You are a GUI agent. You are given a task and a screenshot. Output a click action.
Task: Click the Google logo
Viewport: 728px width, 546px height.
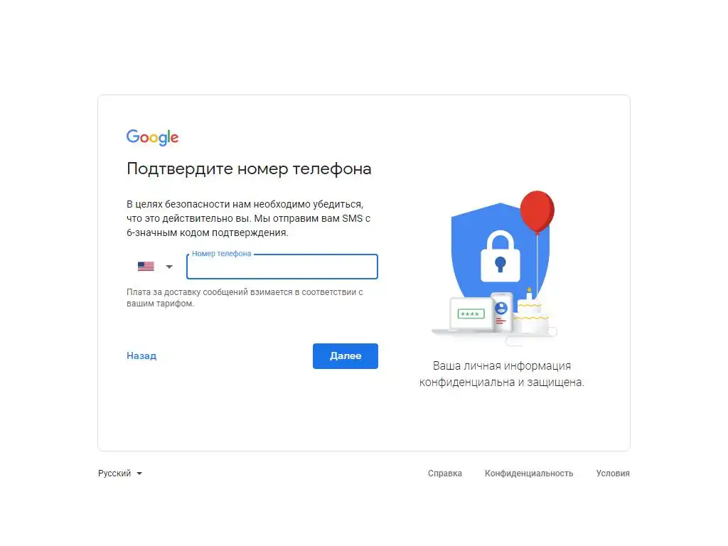152,137
